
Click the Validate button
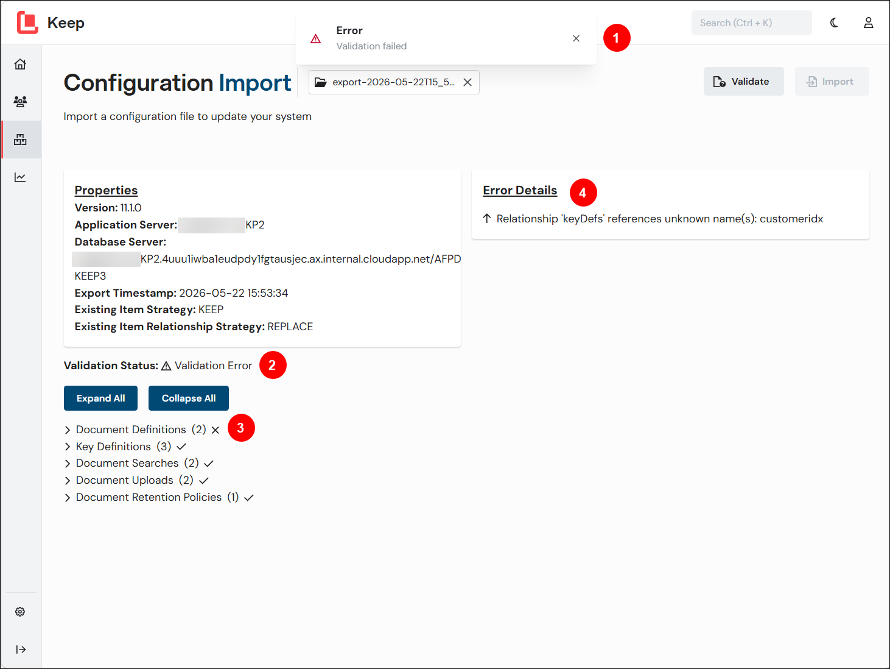(744, 82)
